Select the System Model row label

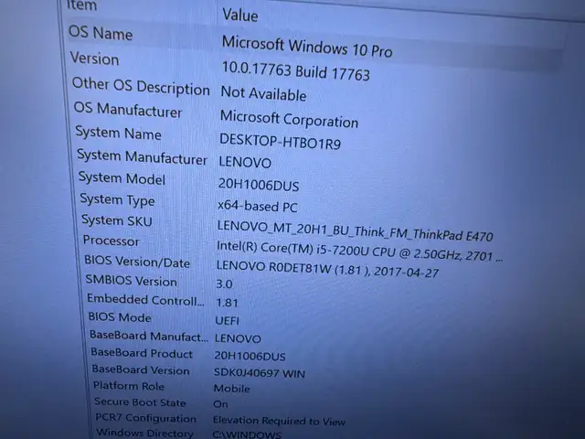click(x=122, y=178)
